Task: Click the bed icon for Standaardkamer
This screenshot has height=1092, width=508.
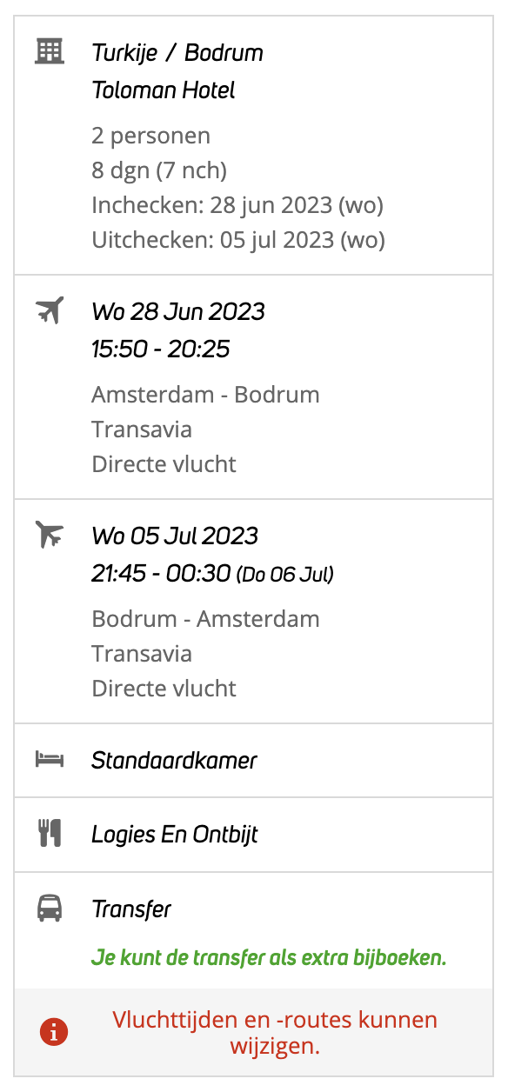Action: [x=50, y=760]
